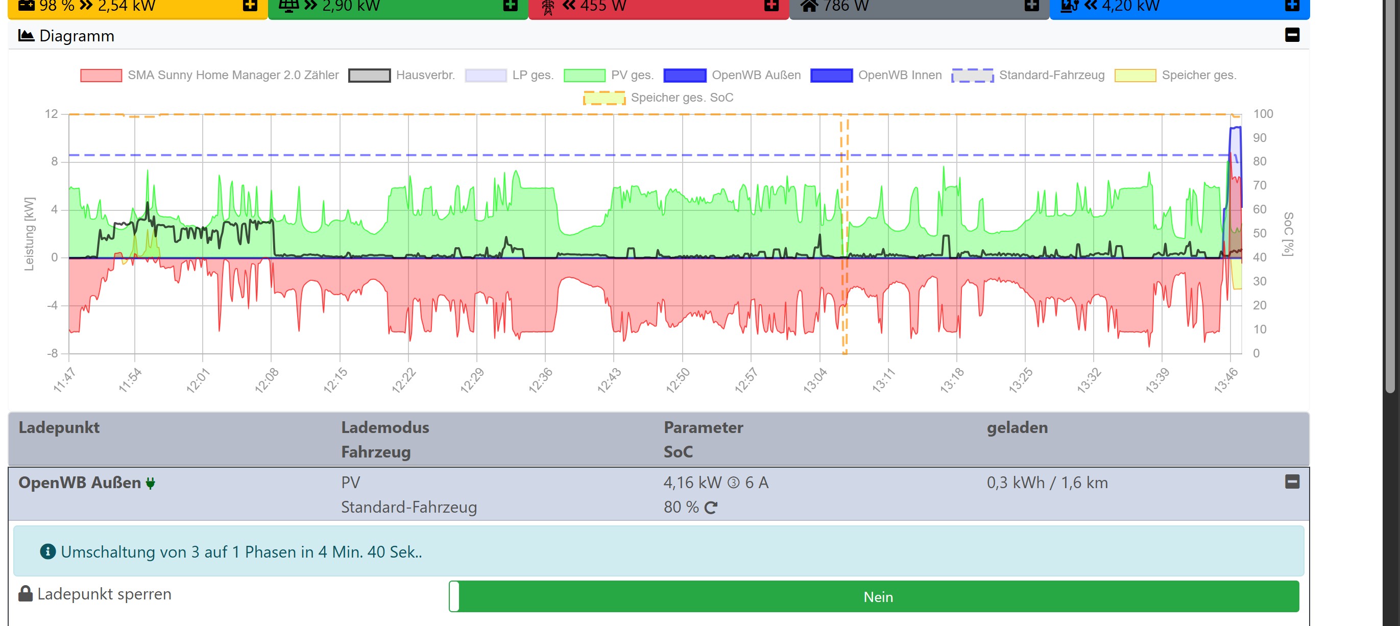Refresh the SoC with the reload icon
Image resolution: width=1400 pixels, height=626 pixels.
(x=710, y=508)
